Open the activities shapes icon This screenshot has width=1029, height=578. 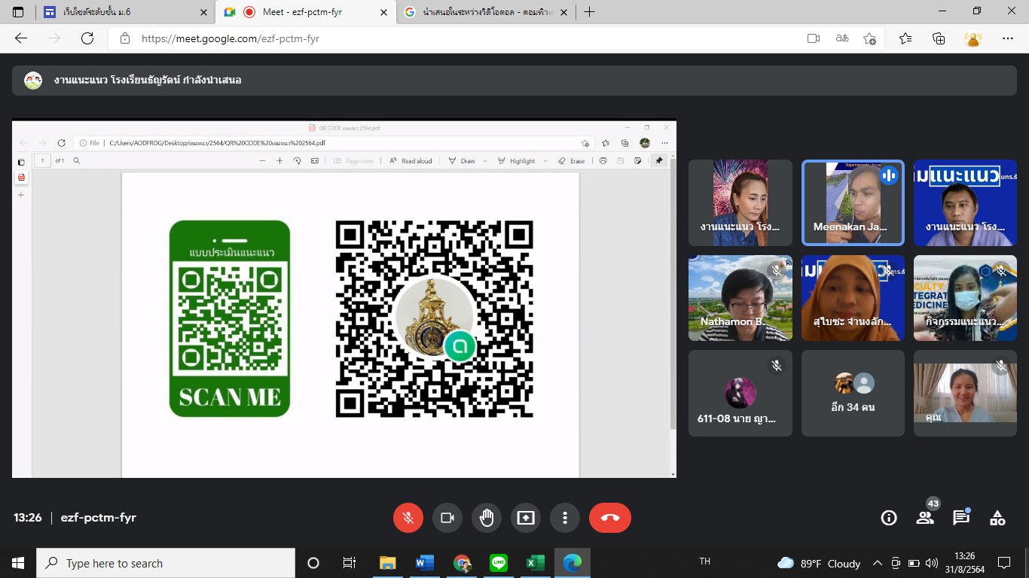click(997, 518)
